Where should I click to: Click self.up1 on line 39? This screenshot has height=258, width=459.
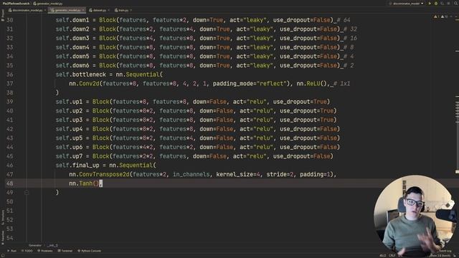click(69, 102)
